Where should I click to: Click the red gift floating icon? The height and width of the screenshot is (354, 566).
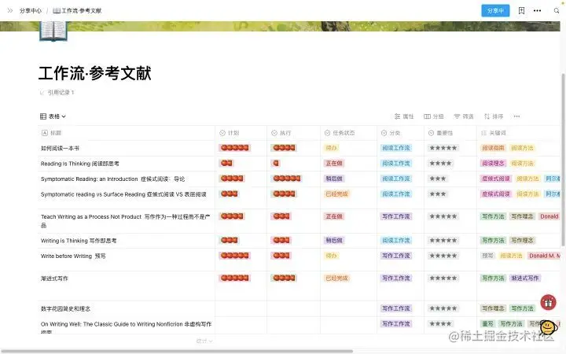548,302
